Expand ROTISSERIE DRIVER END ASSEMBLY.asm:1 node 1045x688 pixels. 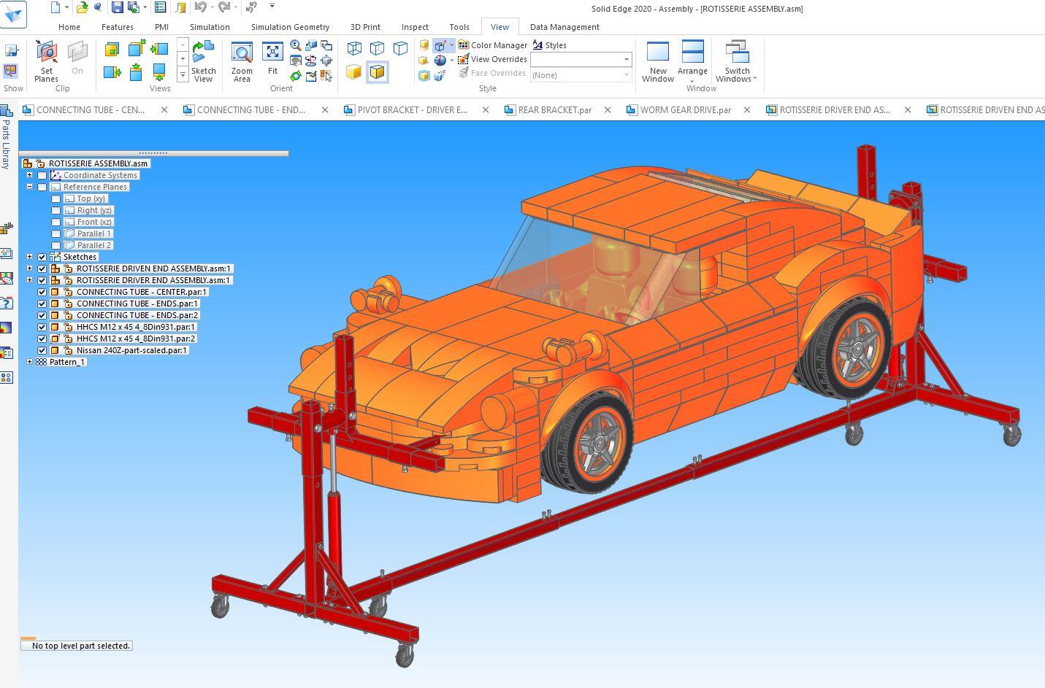[x=30, y=280]
